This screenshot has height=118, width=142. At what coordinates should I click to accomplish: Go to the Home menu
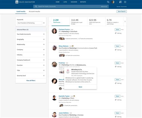tap(58, 2)
